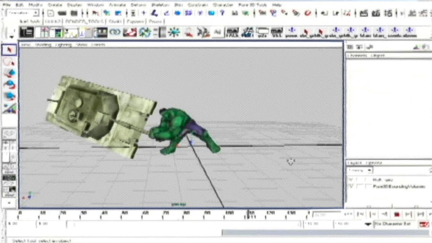This screenshot has width=432, height=243.
Task: Select the Show Manipulator tool
Action: 9,108
